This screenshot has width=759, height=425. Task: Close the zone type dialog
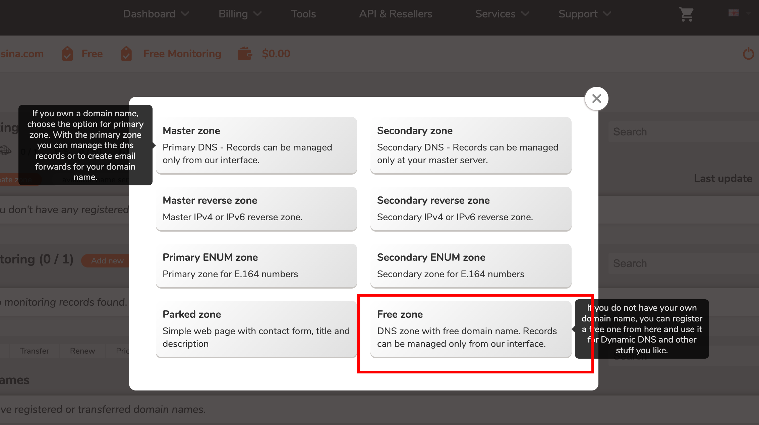(x=596, y=99)
